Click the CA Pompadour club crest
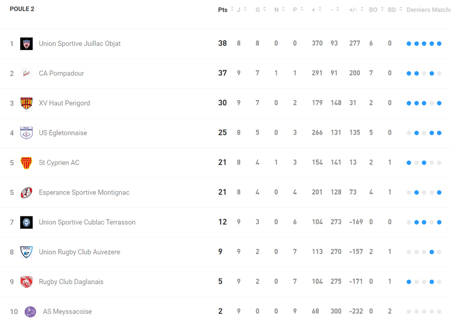 (26, 73)
